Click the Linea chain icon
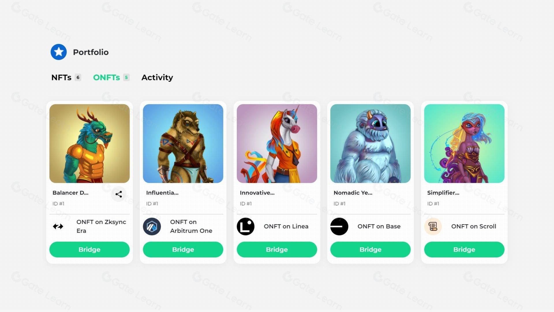This screenshot has height=312, width=554. (246, 226)
